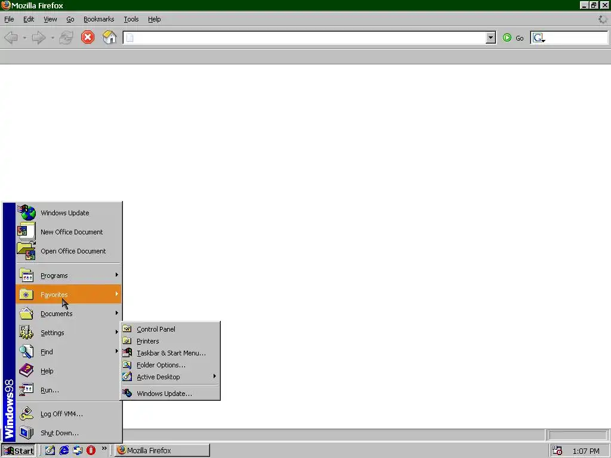Expand the address bar URL dropdown
The width and height of the screenshot is (611, 458).
(490, 38)
